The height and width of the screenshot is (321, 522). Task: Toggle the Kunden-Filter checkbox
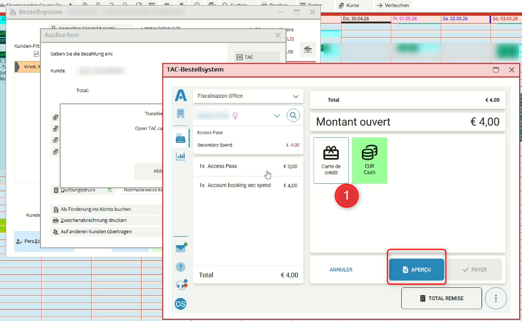37,55
